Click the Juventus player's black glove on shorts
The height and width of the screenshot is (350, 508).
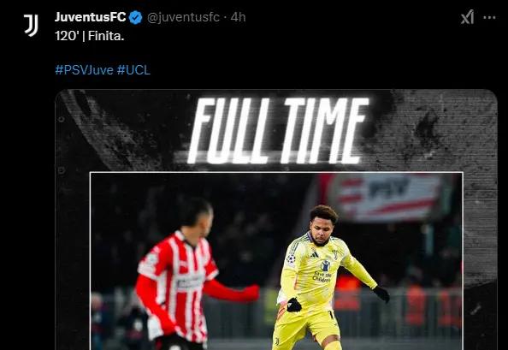[294, 305]
